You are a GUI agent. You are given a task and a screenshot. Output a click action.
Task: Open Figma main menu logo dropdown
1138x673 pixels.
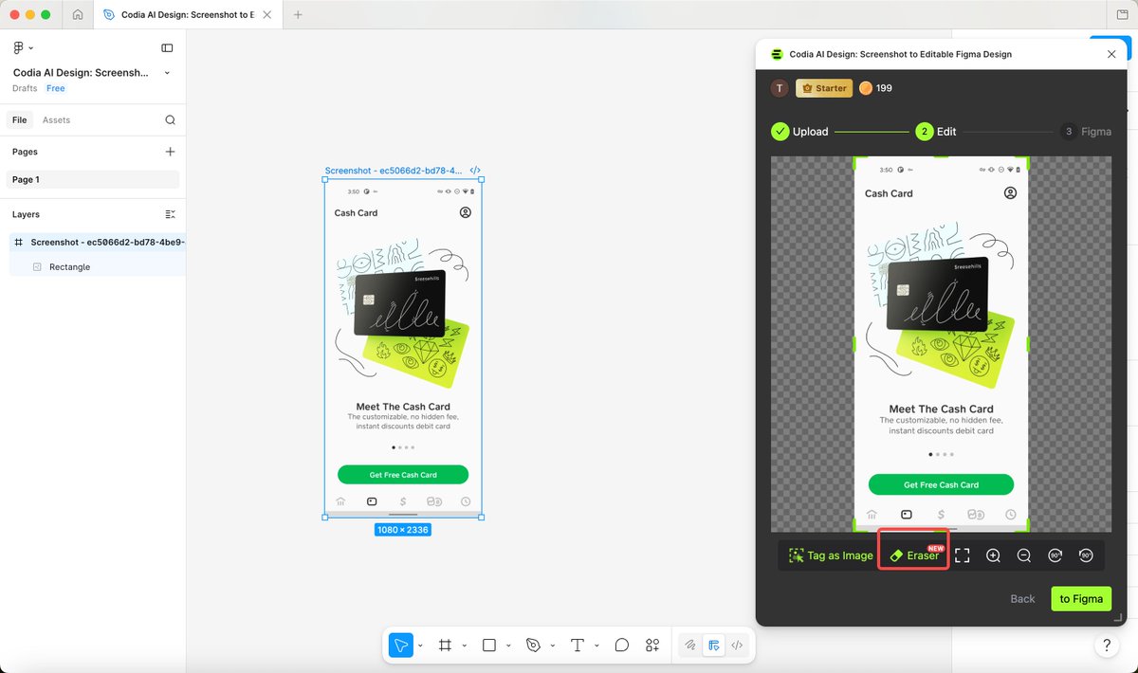(23, 47)
